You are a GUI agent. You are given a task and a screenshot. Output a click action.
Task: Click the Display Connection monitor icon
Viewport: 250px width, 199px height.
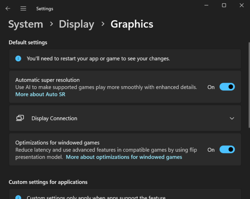coord(20,118)
